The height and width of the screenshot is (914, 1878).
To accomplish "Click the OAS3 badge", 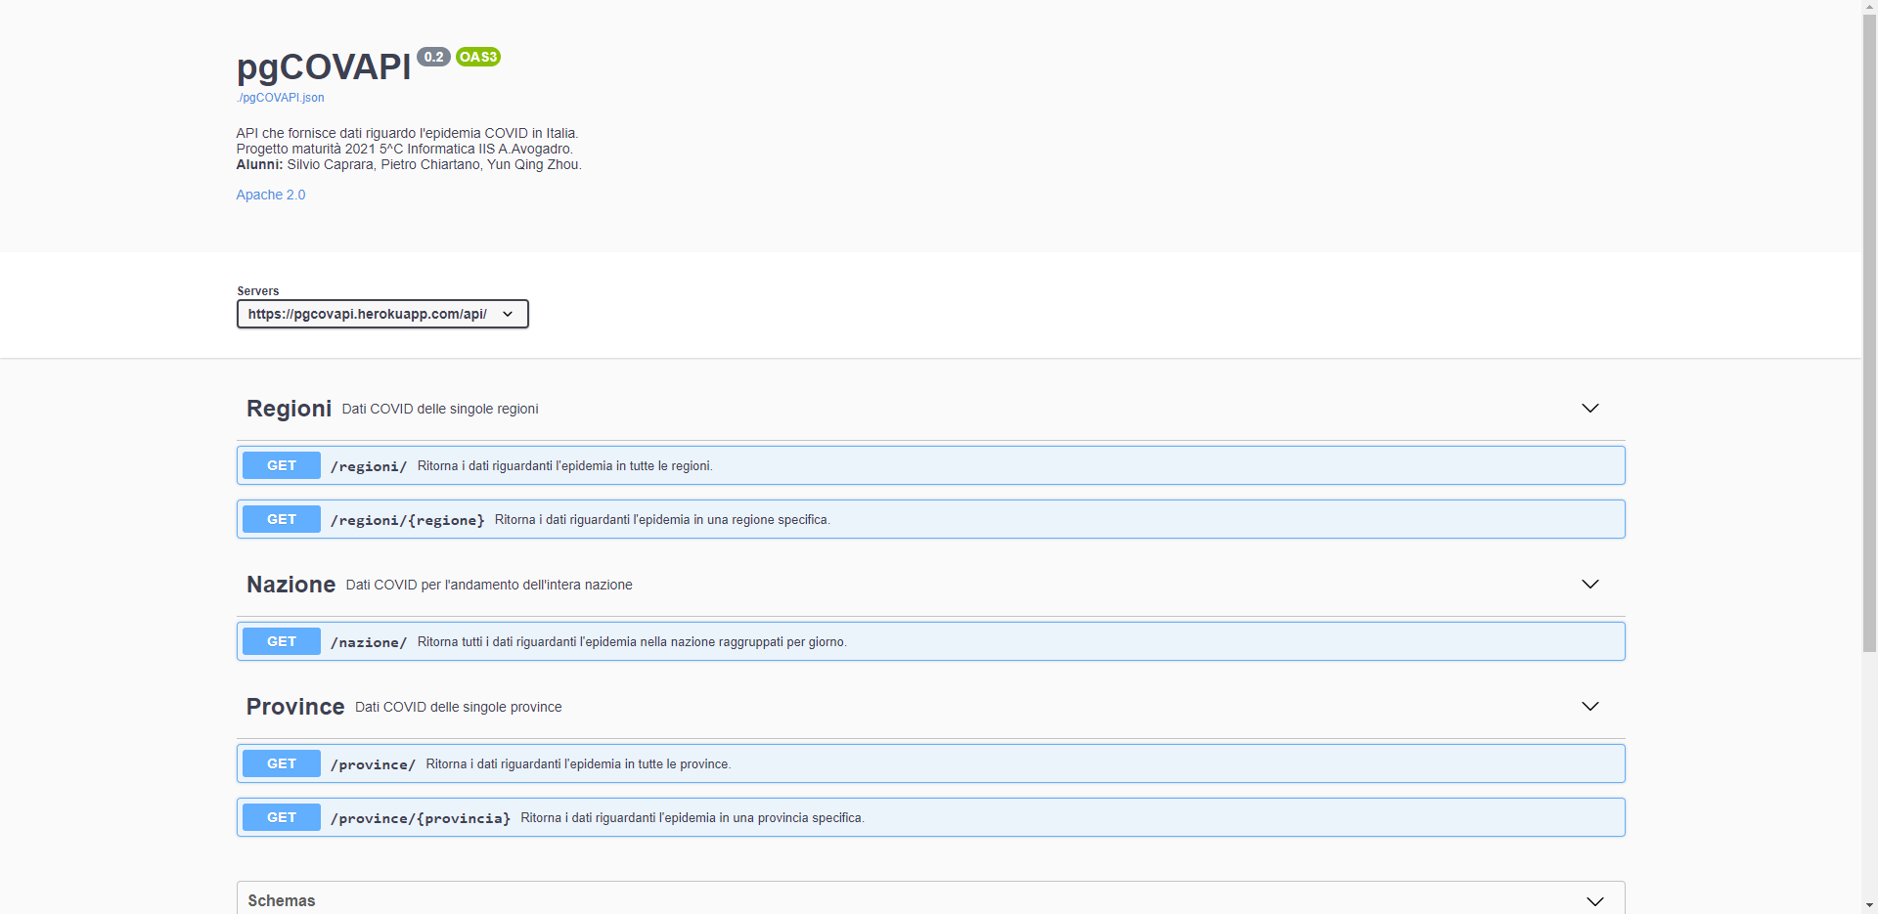I will (478, 57).
